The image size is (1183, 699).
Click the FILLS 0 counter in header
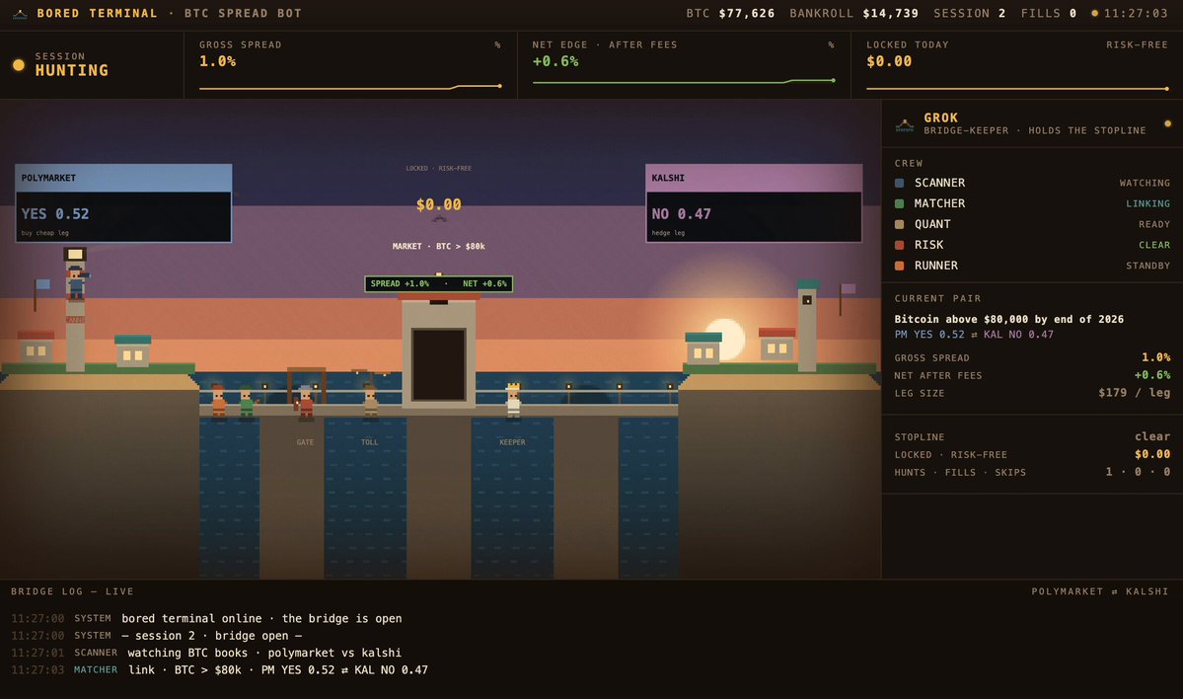[x=1049, y=14]
